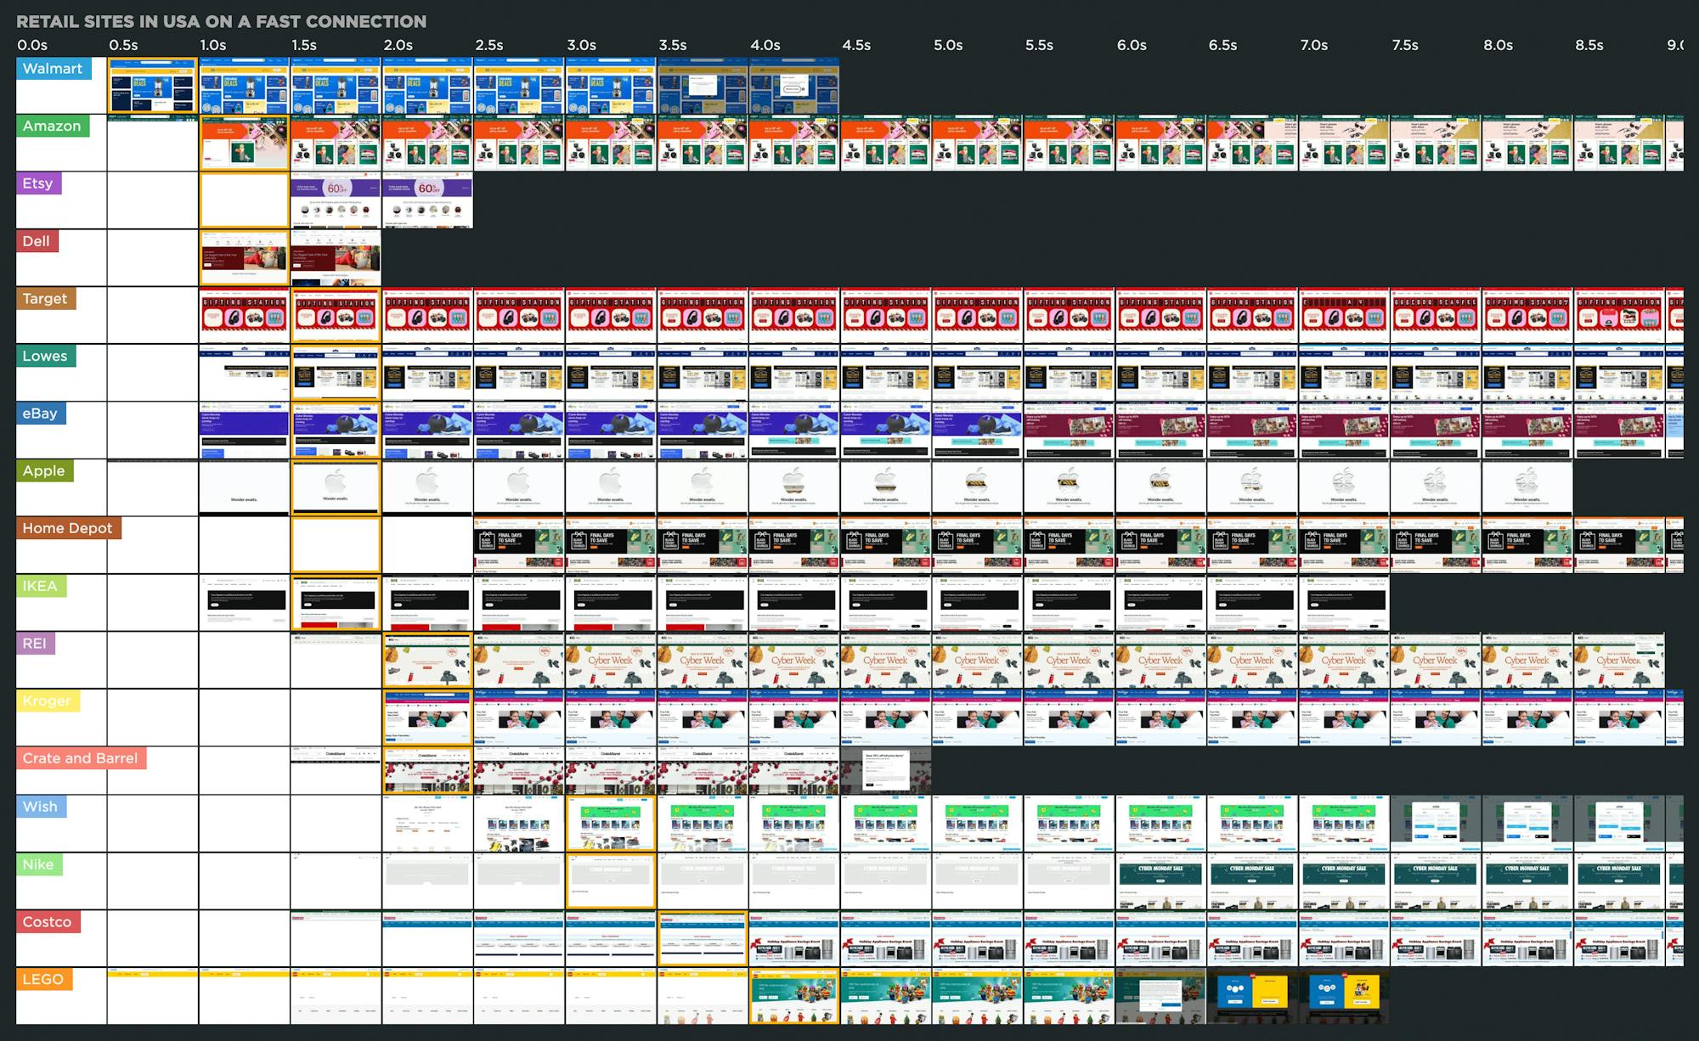Open Walmart's highlighted 0.5s filmstrip frame
This screenshot has height=1041, width=1699.
click(153, 86)
